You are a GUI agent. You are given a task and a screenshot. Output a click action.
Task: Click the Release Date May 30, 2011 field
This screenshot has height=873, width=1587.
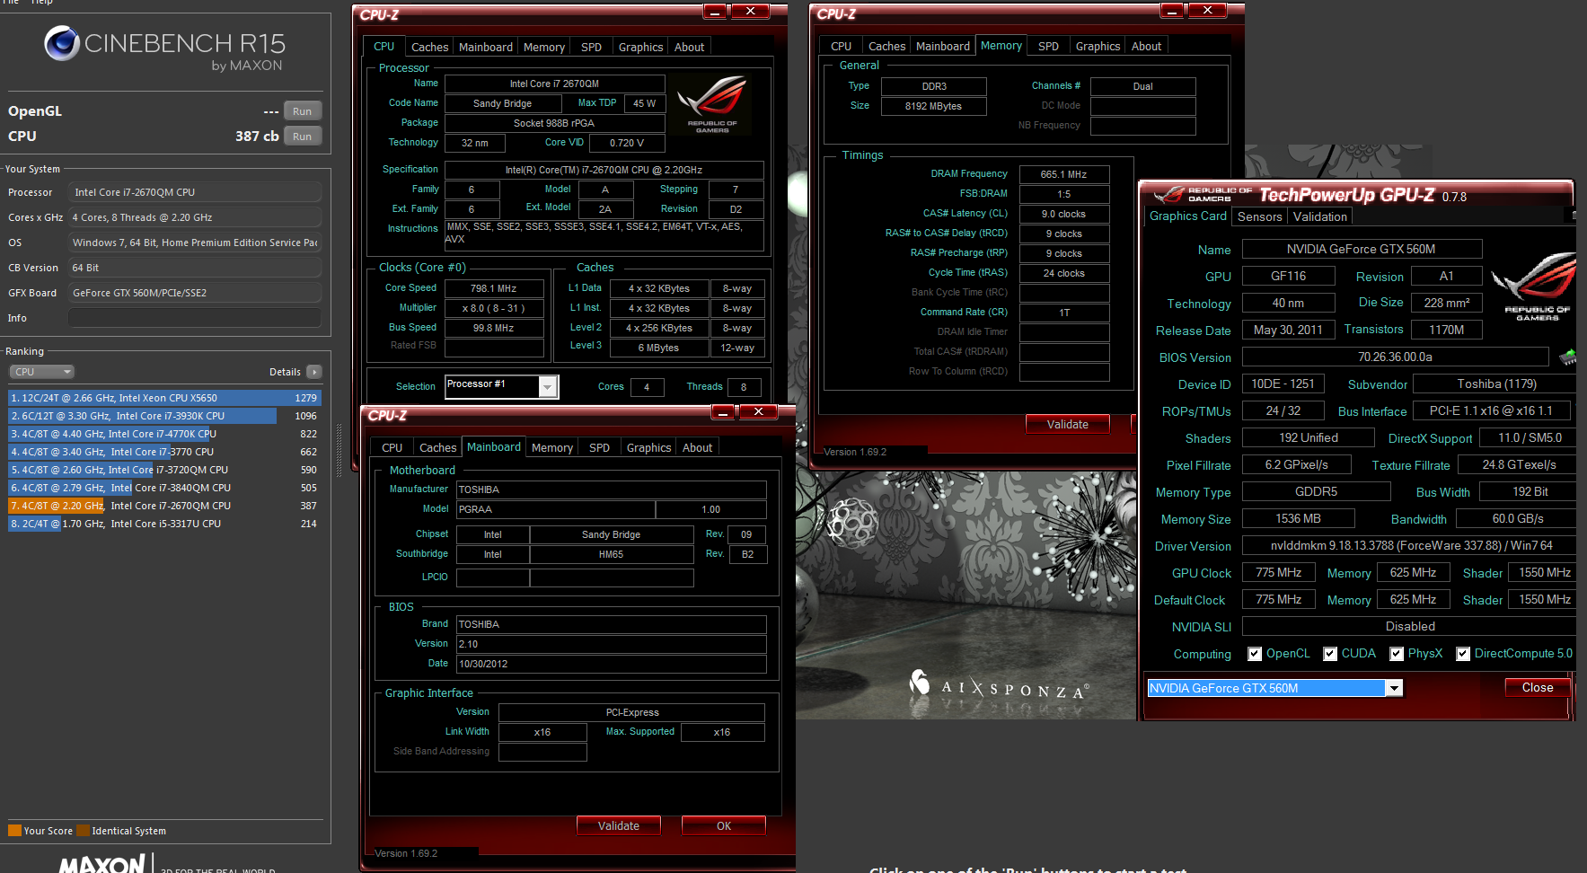(1288, 330)
